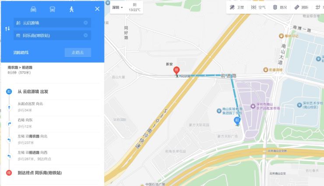Toggle the air quality 空气 layer
Image resolution: width=324 pixels, height=186 pixels.
258,7
